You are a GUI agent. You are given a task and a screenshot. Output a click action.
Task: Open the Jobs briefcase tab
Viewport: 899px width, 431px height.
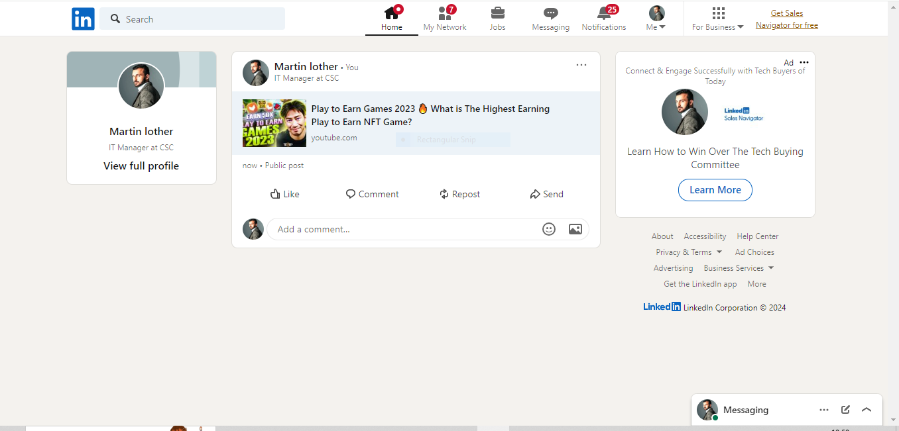(x=497, y=19)
